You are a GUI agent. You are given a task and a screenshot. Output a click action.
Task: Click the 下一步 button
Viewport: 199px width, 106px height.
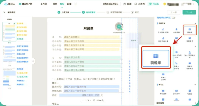click(189, 12)
